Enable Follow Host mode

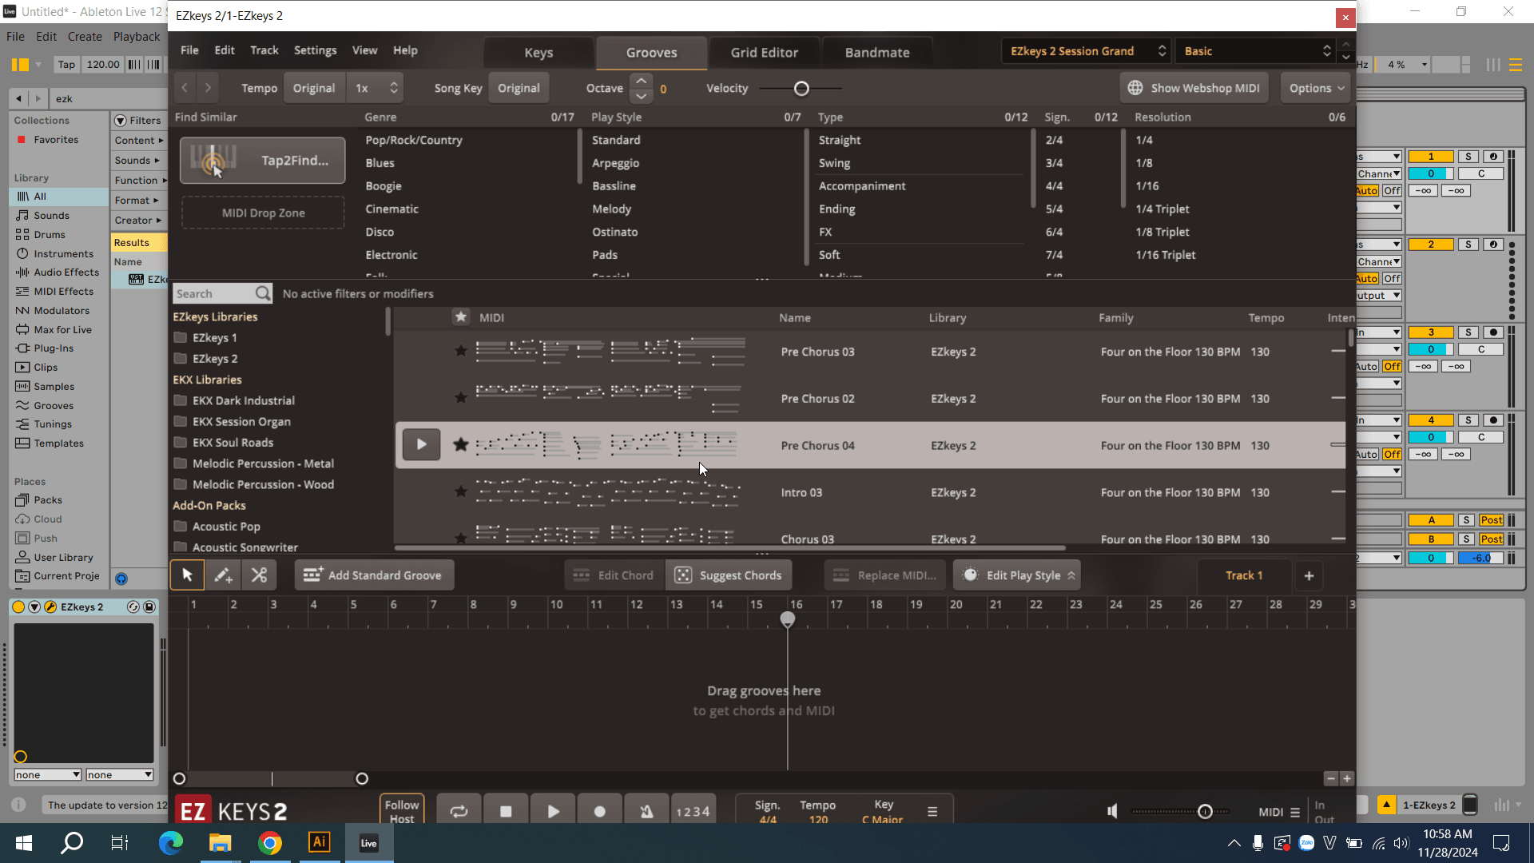coord(402,809)
